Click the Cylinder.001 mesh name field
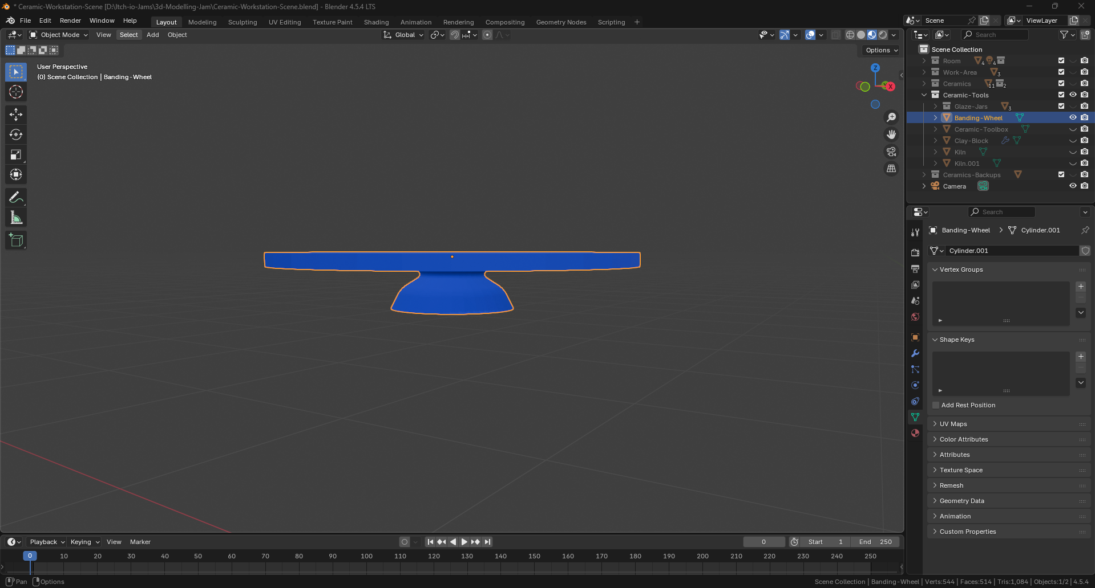The image size is (1095, 588). point(1013,251)
